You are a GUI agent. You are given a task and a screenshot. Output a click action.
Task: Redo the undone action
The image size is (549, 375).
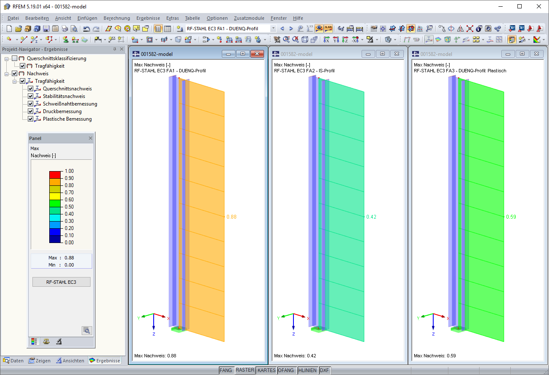[x=96, y=29]
